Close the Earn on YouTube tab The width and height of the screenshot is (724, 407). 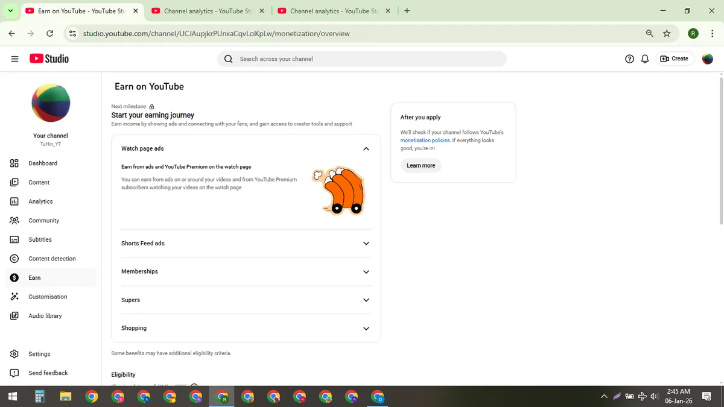click(x=135, y=11)
